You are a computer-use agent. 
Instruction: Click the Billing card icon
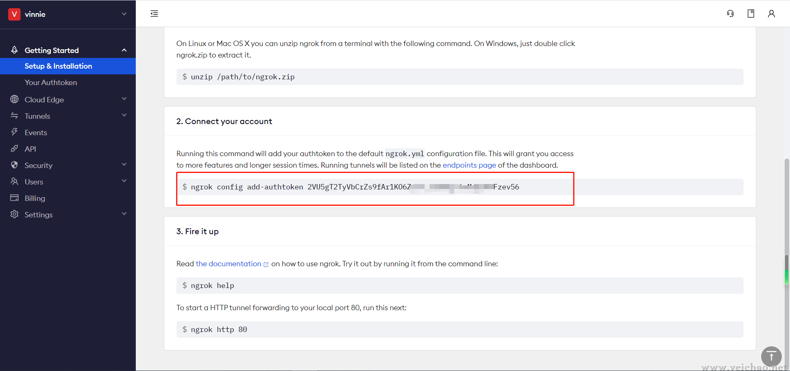(14, 198)
